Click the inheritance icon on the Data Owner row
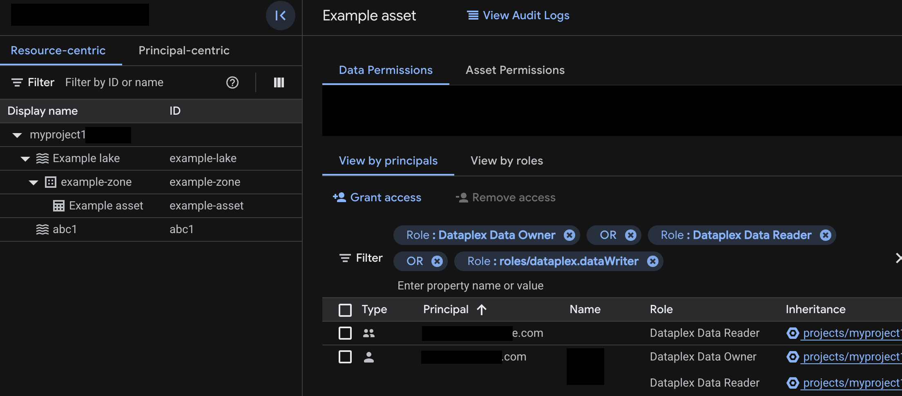The width and height of the screenshot is (902, 396). (793, 356)
